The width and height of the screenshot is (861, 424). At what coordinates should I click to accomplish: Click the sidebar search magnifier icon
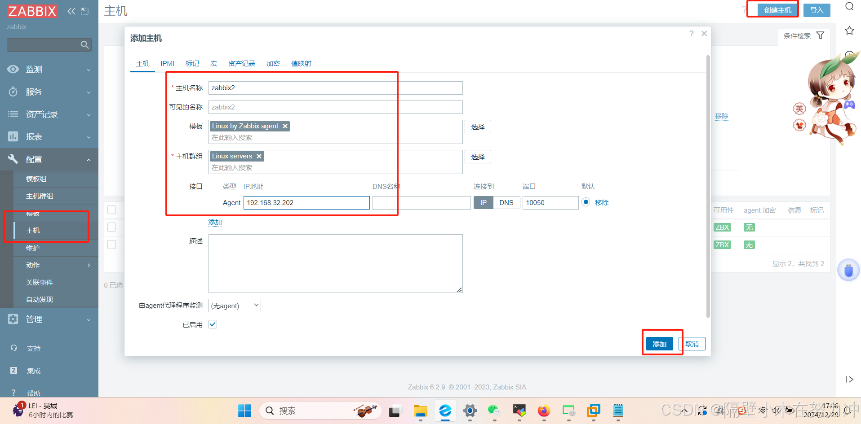(84, 44)
